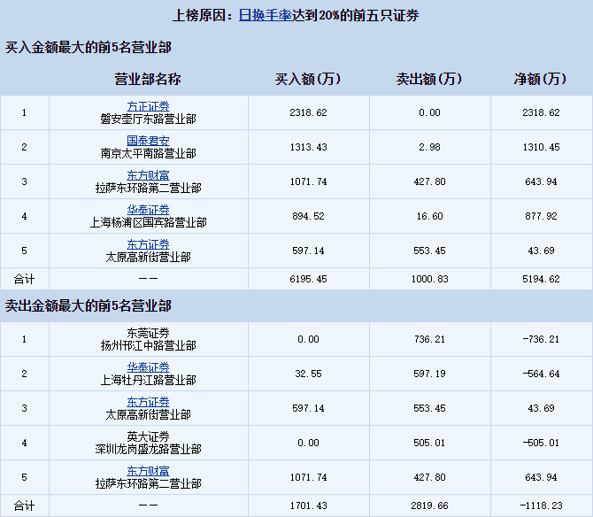The width and height of the screenshot is (593, 517).
Task: Select the 净额(万) column header
Action: 541,79
